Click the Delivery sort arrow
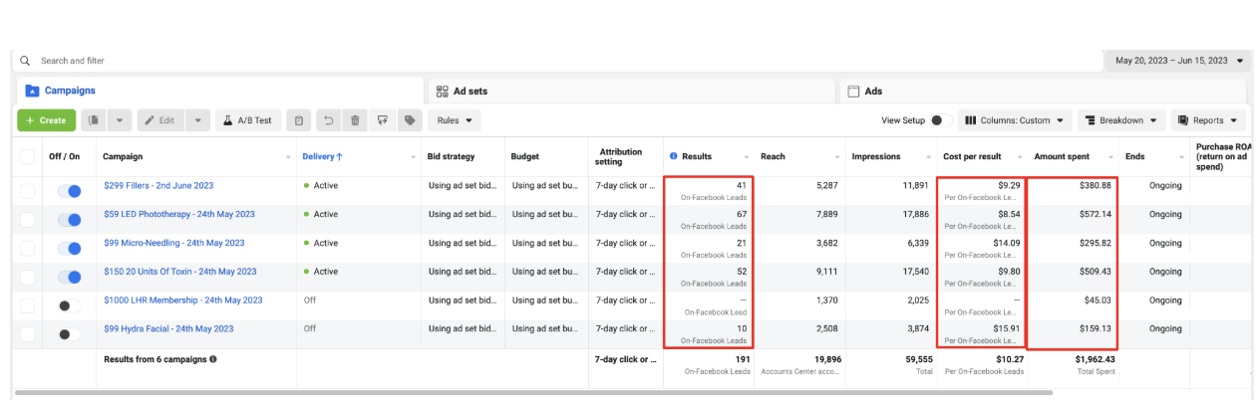 tap(340, 156)
